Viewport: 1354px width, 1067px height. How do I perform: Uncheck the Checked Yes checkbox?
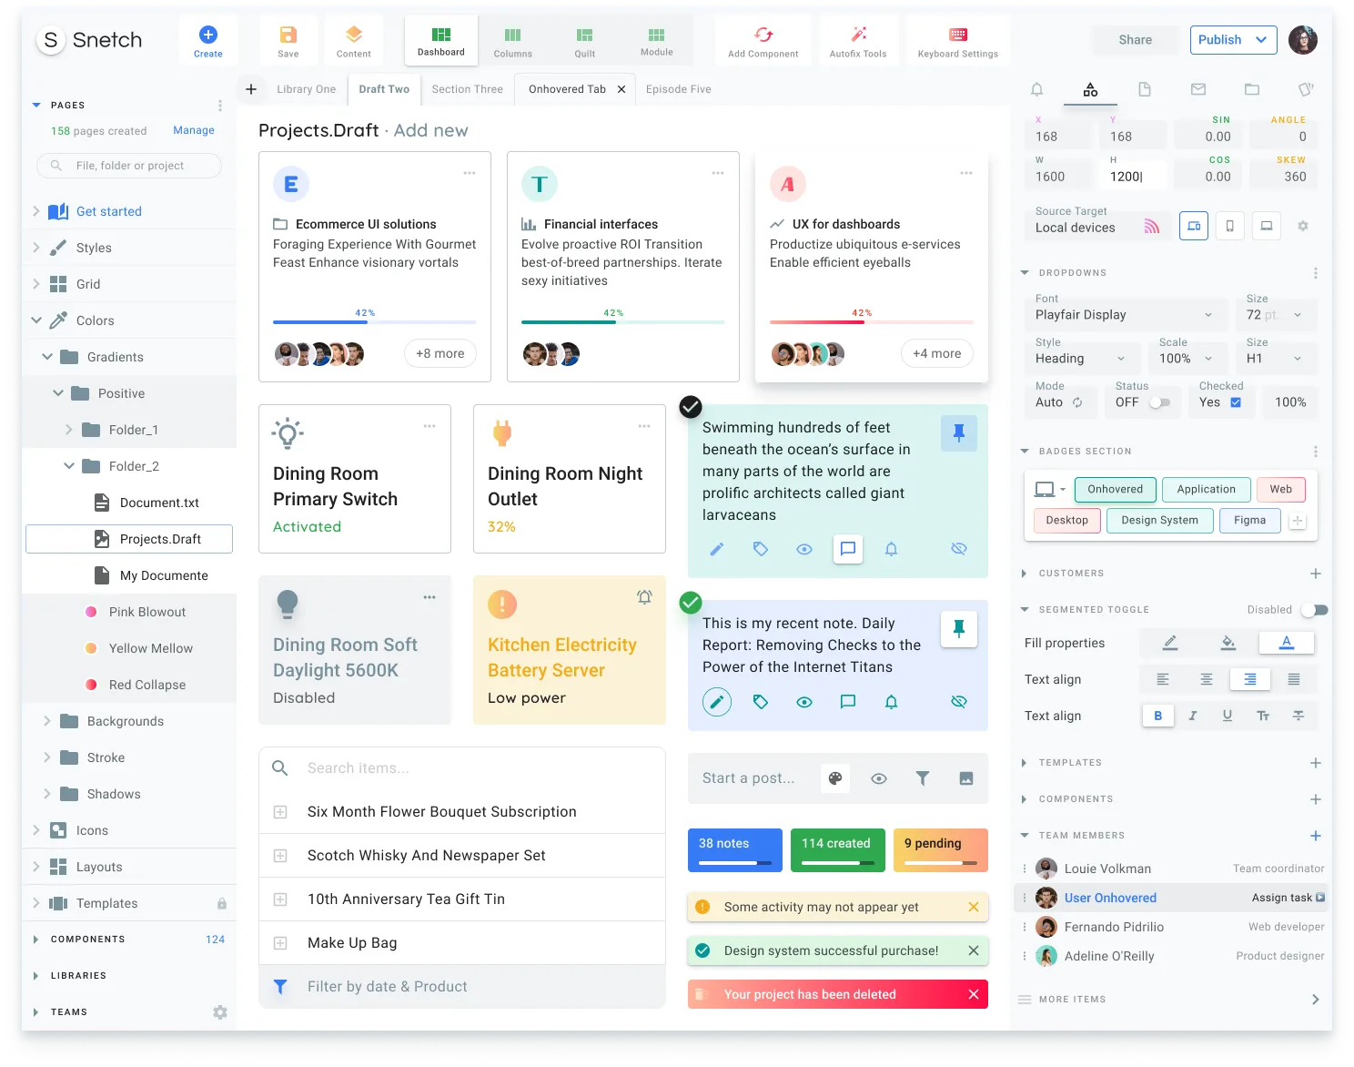1235,401
